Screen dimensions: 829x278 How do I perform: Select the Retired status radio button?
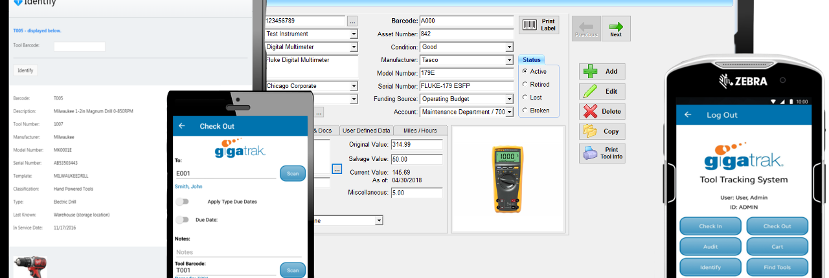[x=525, y=85]
